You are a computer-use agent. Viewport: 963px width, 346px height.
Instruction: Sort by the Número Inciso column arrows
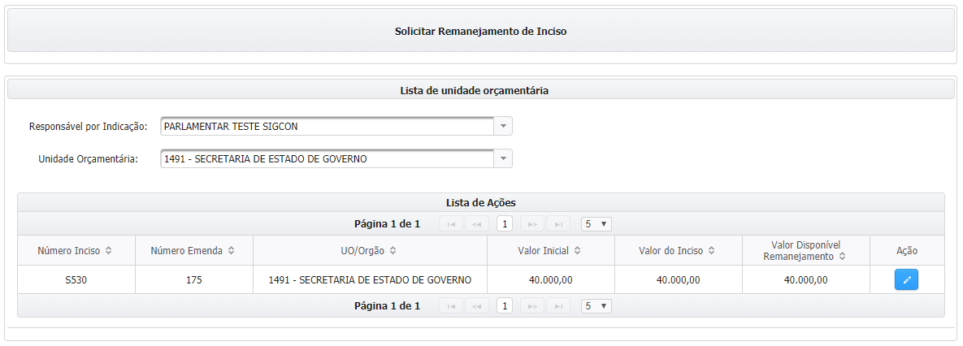click(108, 251)
